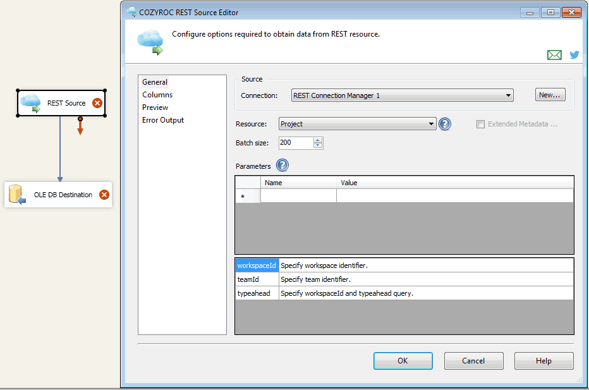Screen dimensions: 589x390
Task: Click the Resource help question icon
Action: click(x=445, y=124)
